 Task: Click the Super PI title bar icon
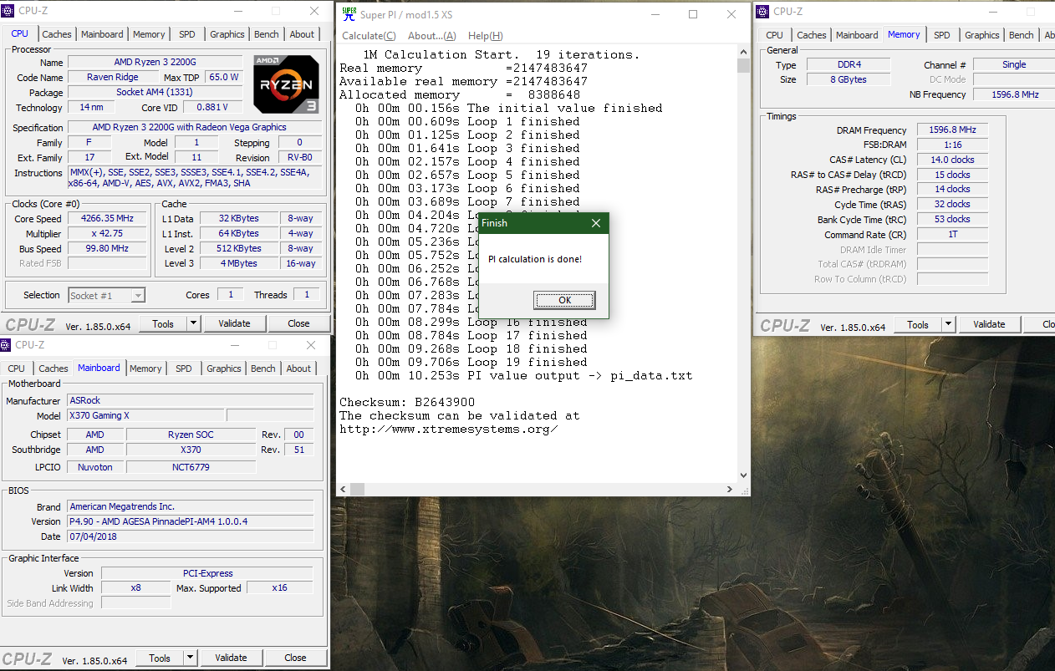pyautogui.click(x=349, y=13)
